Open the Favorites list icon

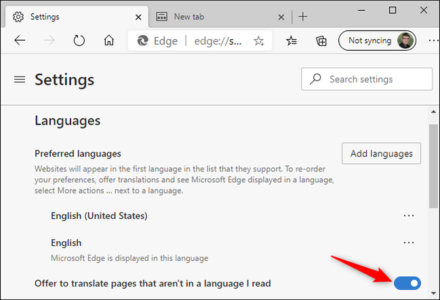click(292, 41)
